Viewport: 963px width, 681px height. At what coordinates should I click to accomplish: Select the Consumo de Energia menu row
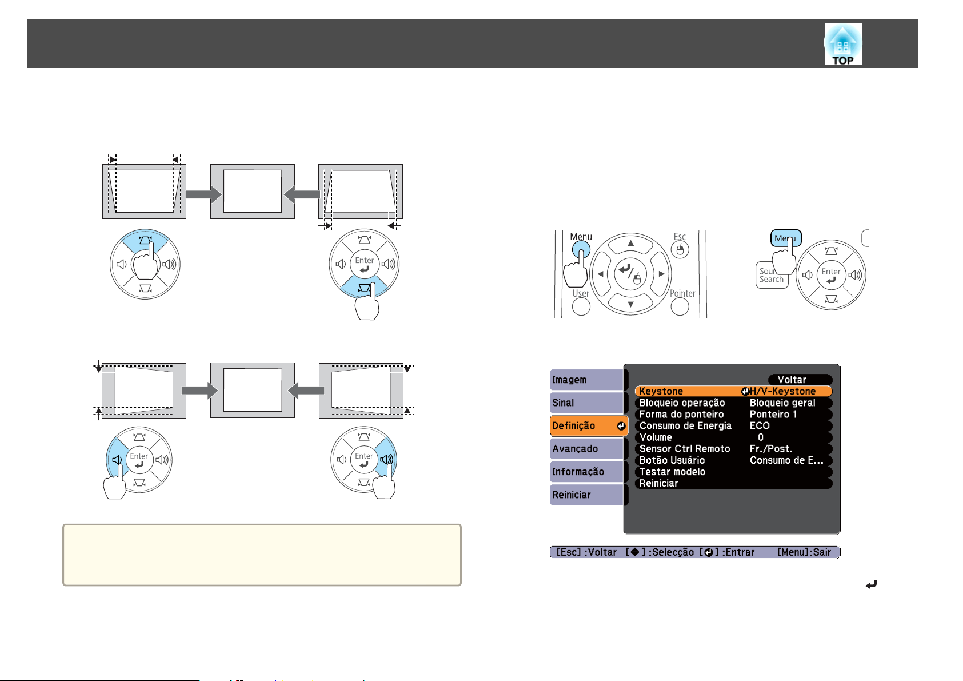(733, 425)
